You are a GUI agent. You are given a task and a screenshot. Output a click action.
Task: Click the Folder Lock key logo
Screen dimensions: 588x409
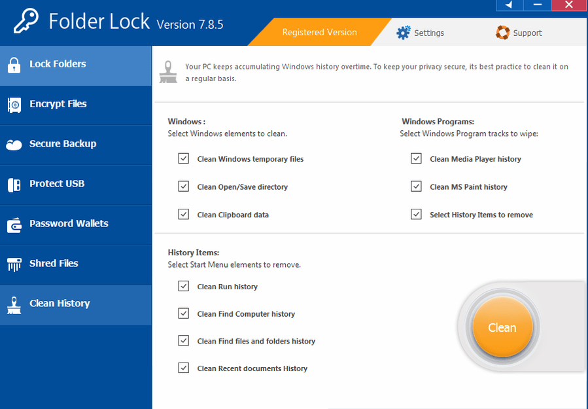25,22
